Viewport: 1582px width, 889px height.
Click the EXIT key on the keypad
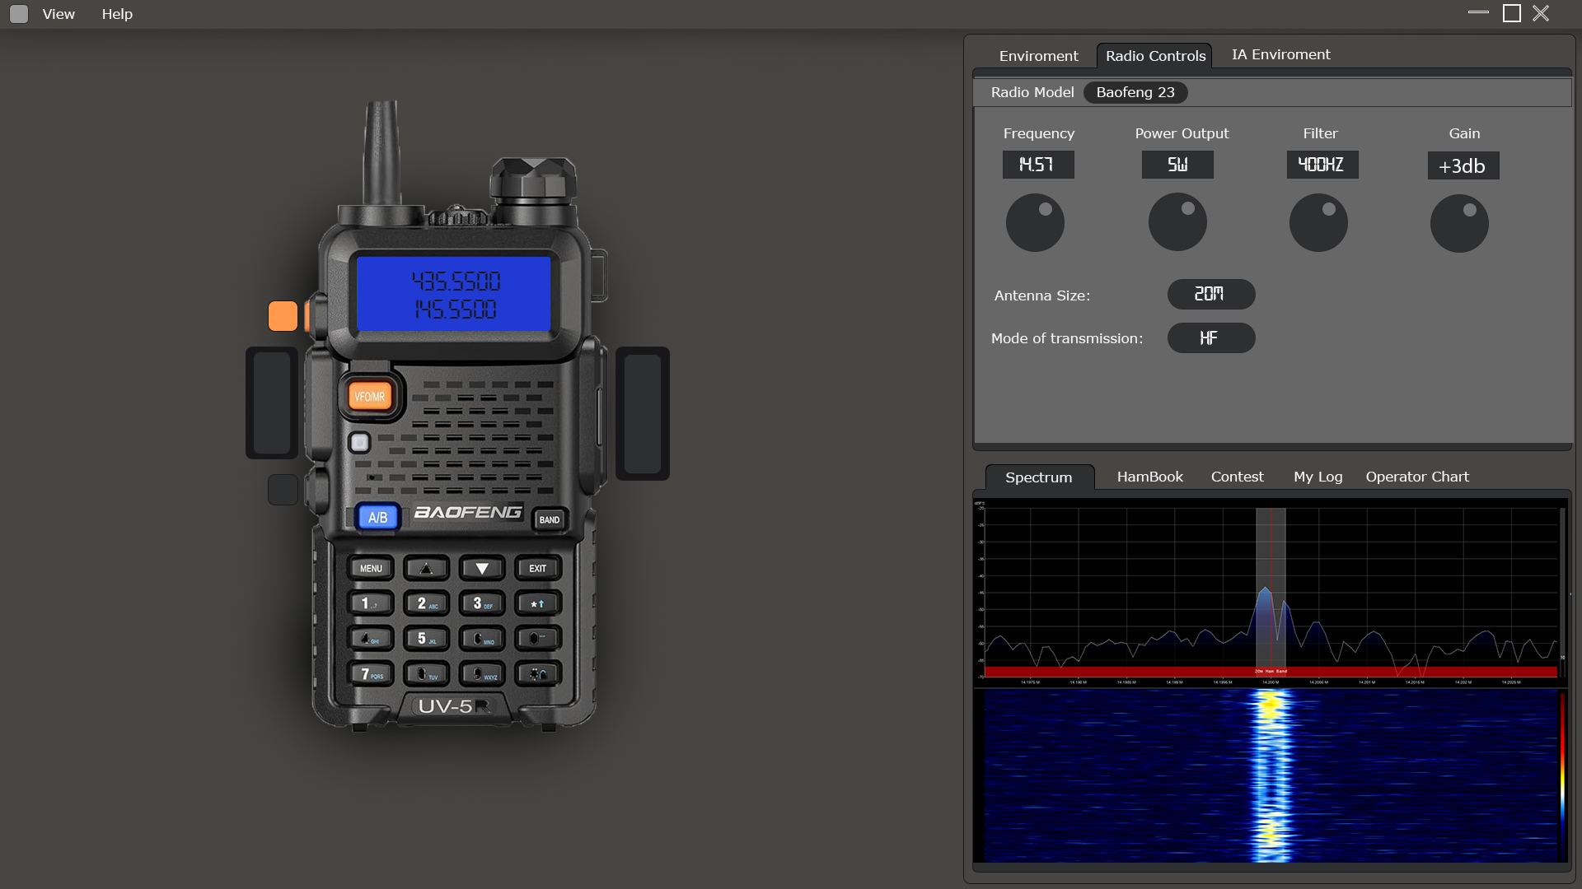tap(538, 568)
